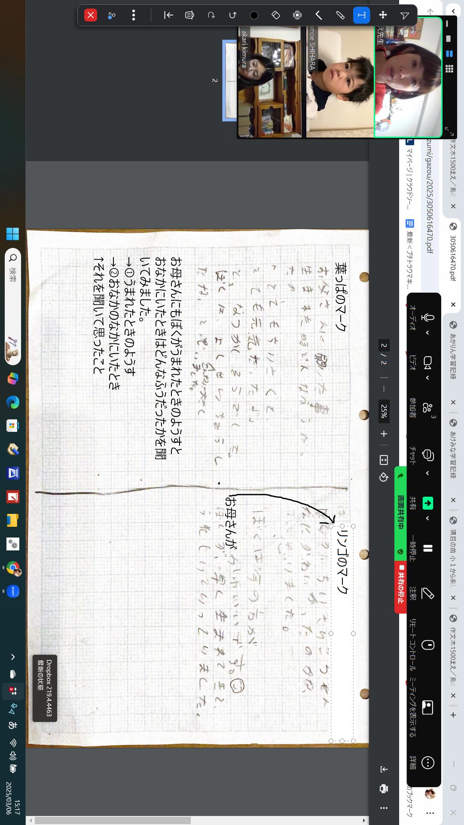Open the 詳細 more menu

tap(427, 763)
